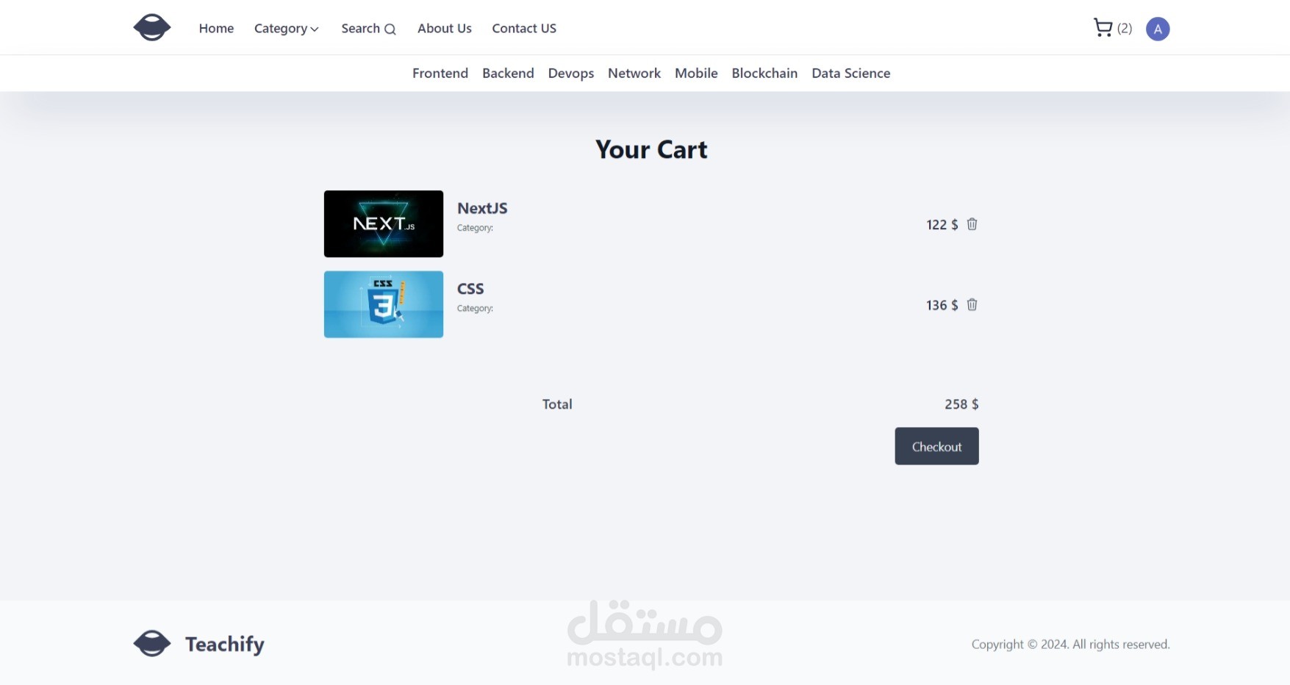Select the Blockchain category
Image resolution: width=1290 pixels, height=685 pixels.
point(764,73)
